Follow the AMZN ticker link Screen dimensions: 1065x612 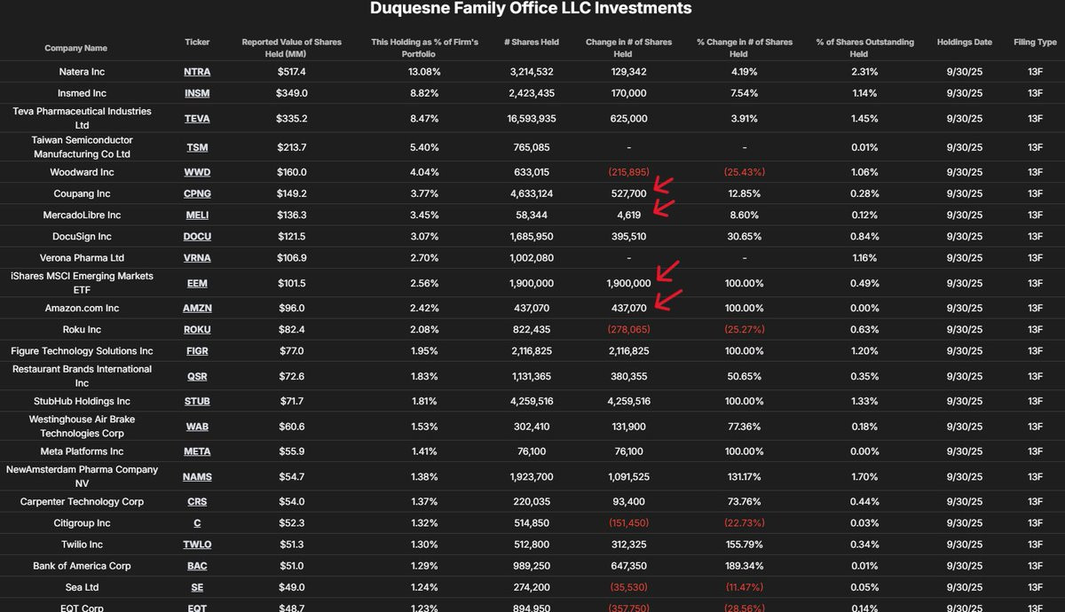point(197,308)
